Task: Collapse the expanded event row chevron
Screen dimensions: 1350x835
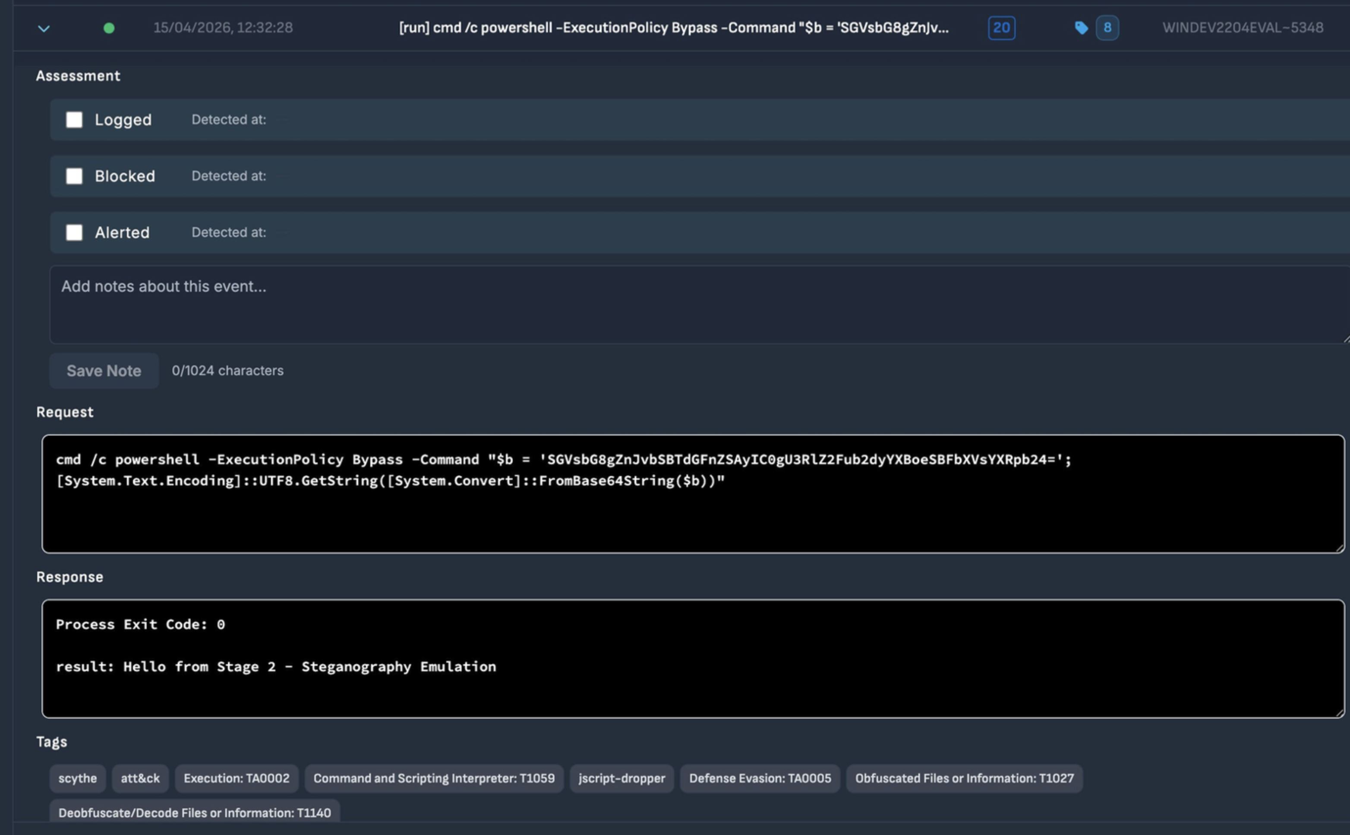Action: click(44, 28)
